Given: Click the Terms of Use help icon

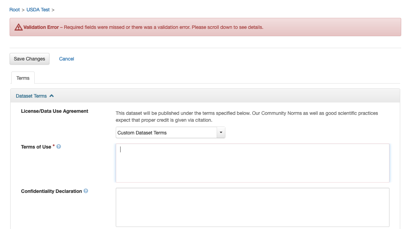Looking at the screenshot, I should (x=59, y=147).
